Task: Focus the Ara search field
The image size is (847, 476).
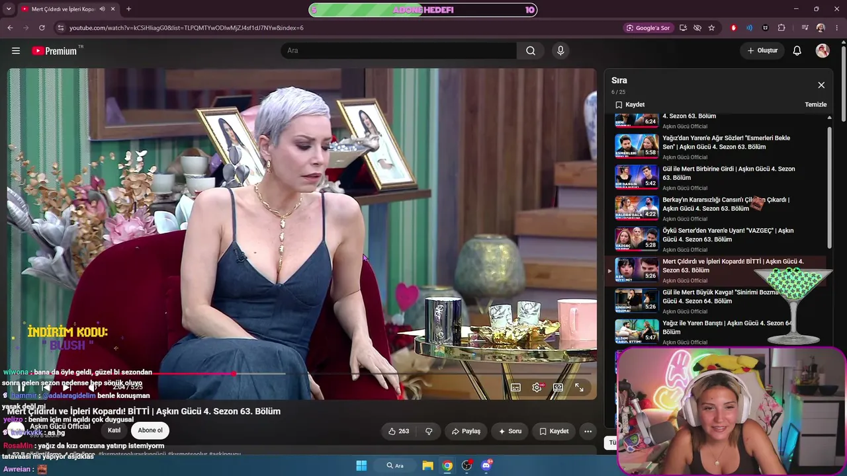Action: tap(399, 51)
